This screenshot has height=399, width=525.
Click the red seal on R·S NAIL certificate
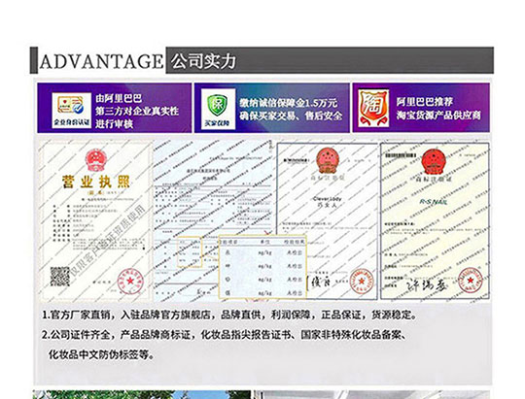(470, 280)
